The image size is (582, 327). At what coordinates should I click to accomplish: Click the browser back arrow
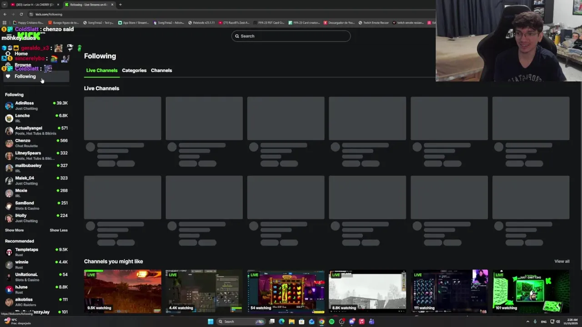pos(5,14)
